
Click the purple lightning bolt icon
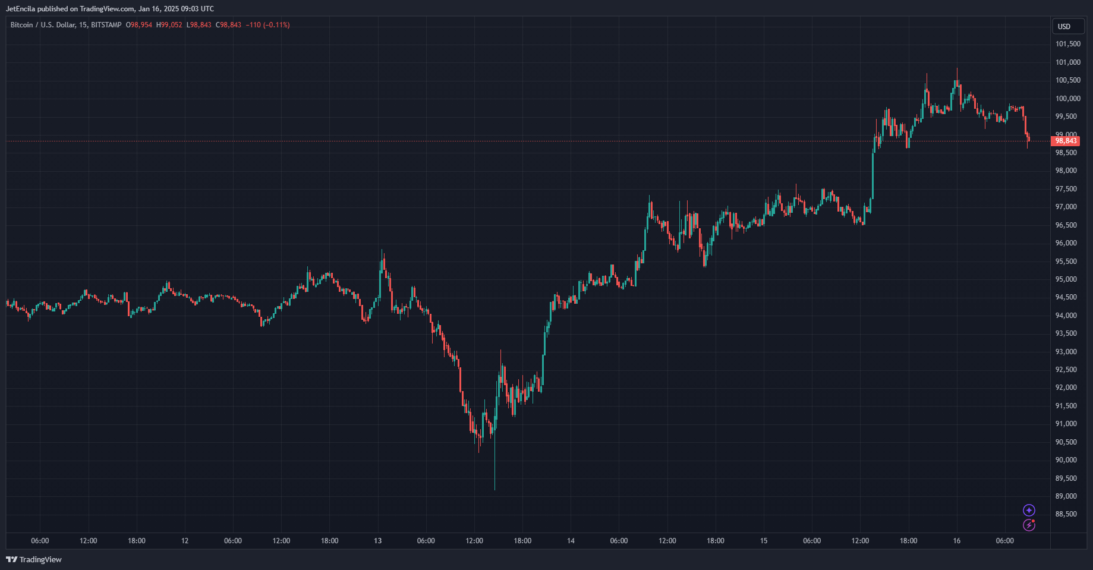coord(1029,525)
